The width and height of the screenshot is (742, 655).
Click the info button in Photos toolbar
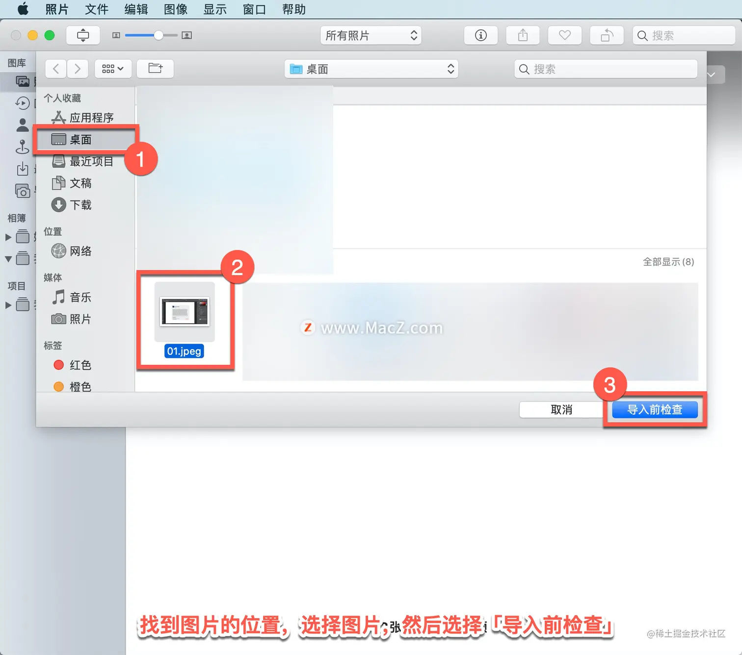point(481,35)
